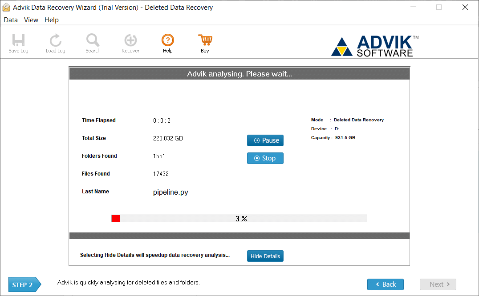479x296 pixels.
Task: Select the last name value pipeline.py
Action: point(170,192)
